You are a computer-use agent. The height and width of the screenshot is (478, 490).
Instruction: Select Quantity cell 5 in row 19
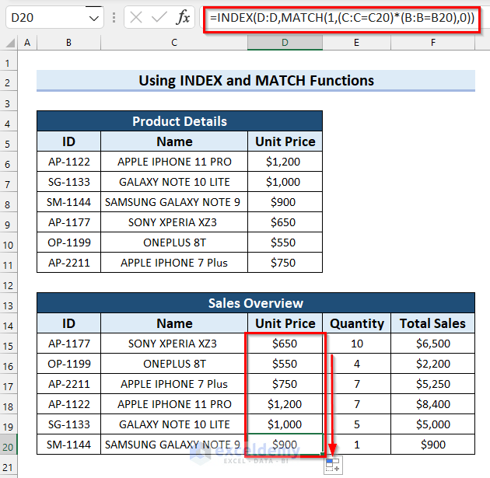356,424
